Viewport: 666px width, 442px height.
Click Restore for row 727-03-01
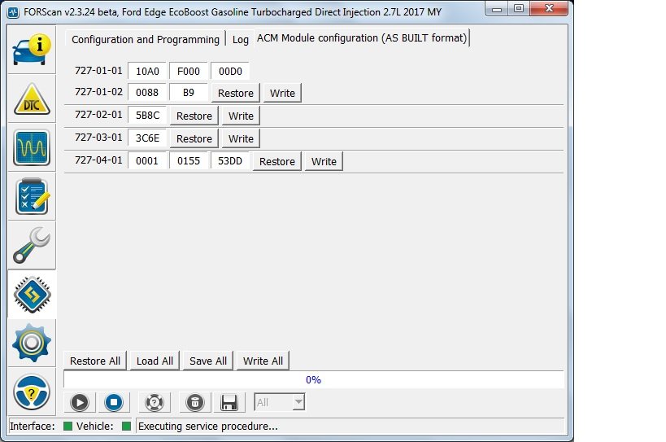194,138
